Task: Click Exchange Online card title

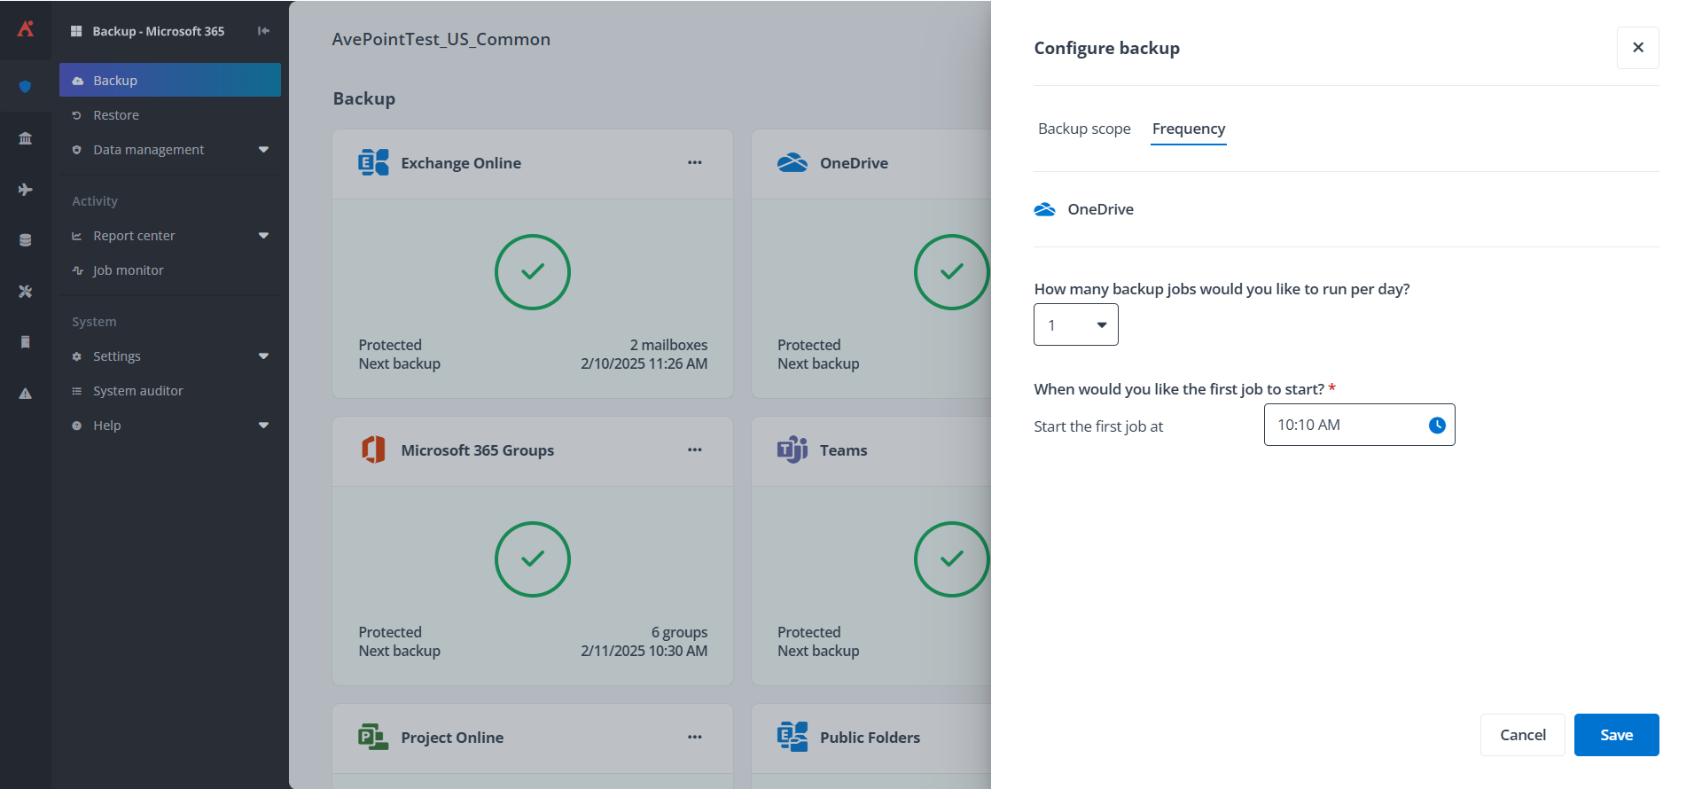Action: [x=461, y=163]
